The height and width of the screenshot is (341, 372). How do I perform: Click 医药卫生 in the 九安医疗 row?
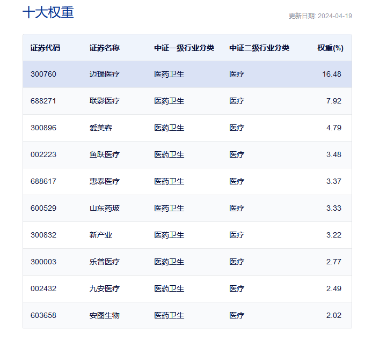[x=169, y=288]
